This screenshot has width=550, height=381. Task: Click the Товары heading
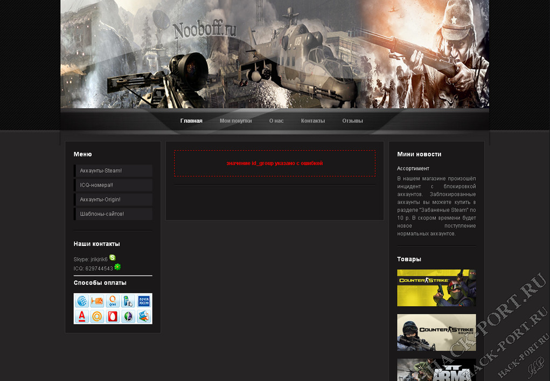coord(409,259)
